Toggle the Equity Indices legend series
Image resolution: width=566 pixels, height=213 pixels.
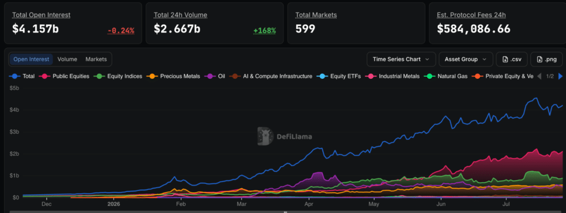pyautogui.click(x=118, y=76)
